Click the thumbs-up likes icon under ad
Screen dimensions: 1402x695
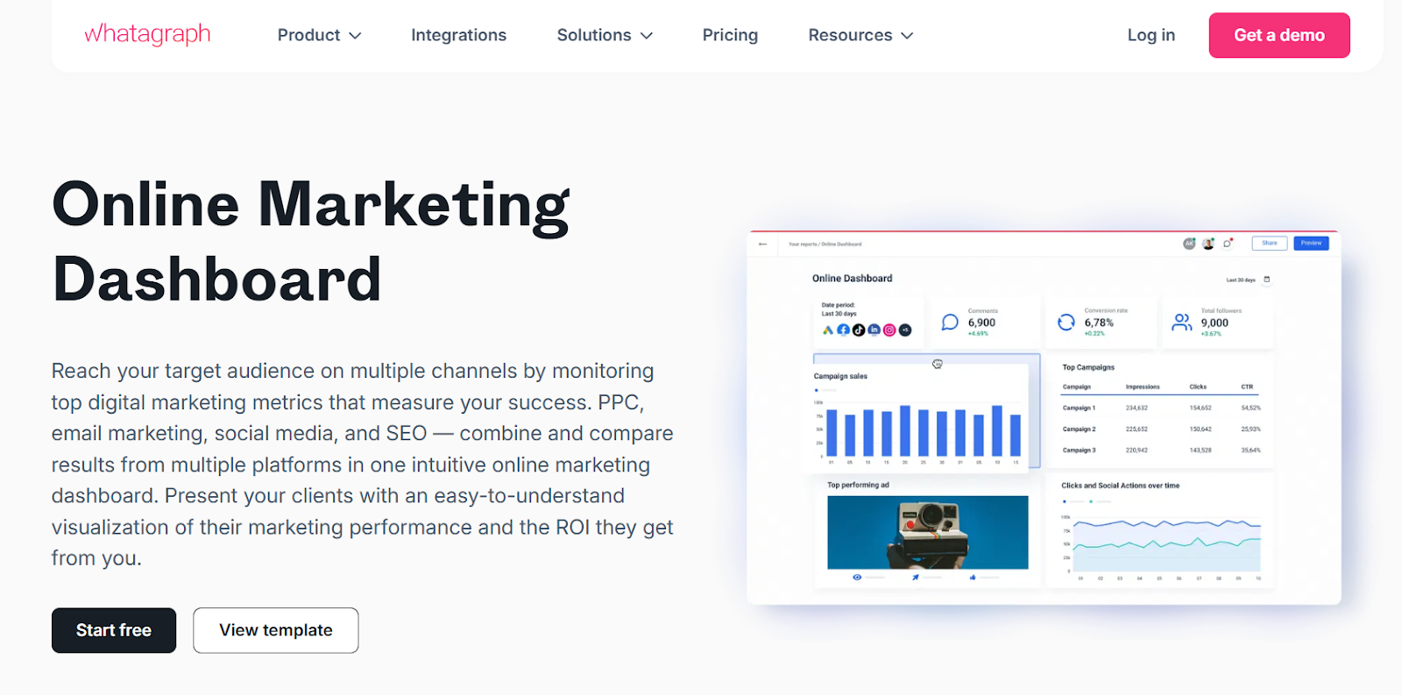tap(973, 578)
